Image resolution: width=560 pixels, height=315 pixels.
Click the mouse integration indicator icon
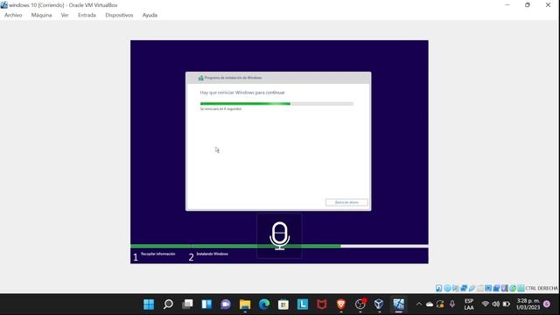513,288
